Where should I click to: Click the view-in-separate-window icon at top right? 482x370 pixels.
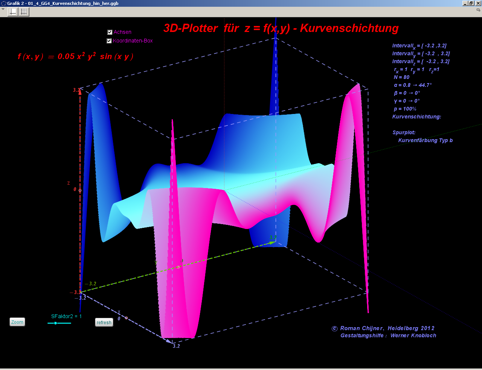click(478, 10)
